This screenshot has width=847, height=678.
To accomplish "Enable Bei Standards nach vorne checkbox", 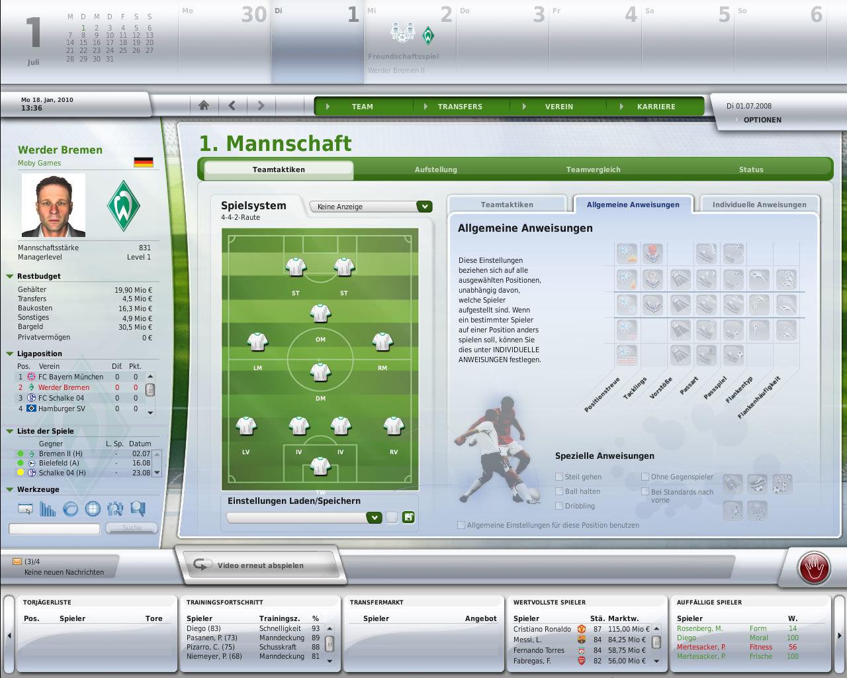I will [x=645, y=491].
